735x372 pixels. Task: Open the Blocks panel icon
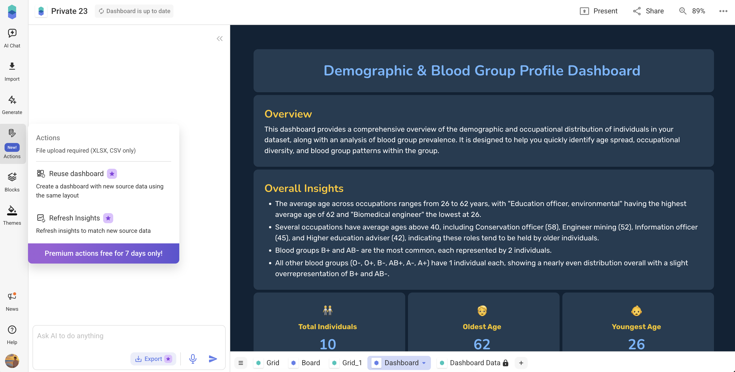coord(12,177)
